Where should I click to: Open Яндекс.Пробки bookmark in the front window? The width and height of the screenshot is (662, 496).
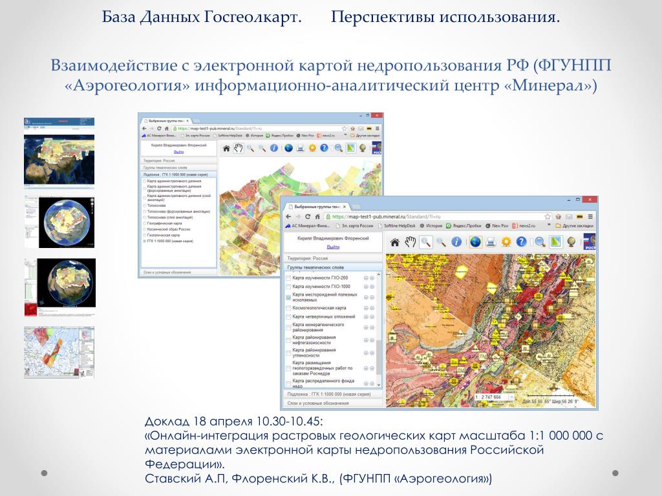pyautogui.click(x=464, y=225)
